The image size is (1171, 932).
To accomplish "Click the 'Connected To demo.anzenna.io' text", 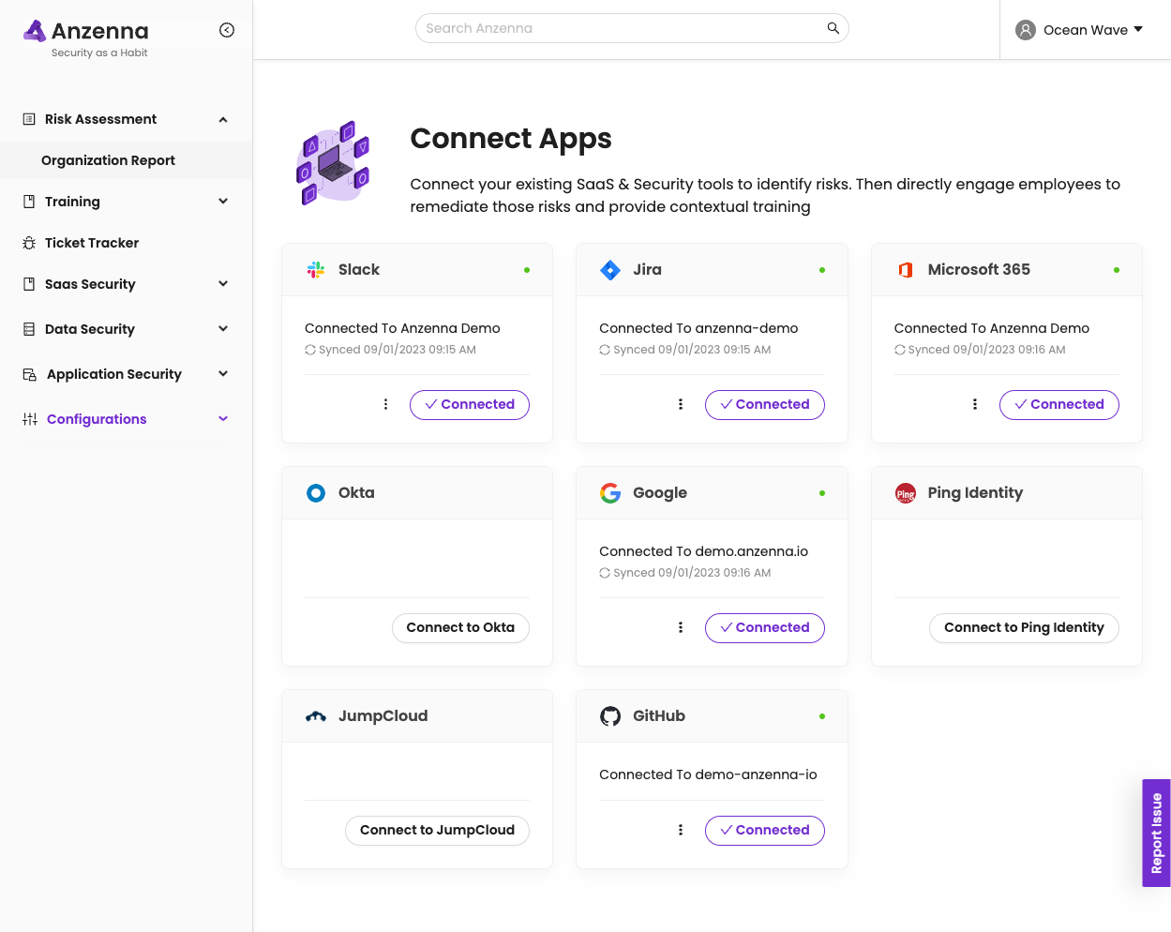I will point(703,551).
